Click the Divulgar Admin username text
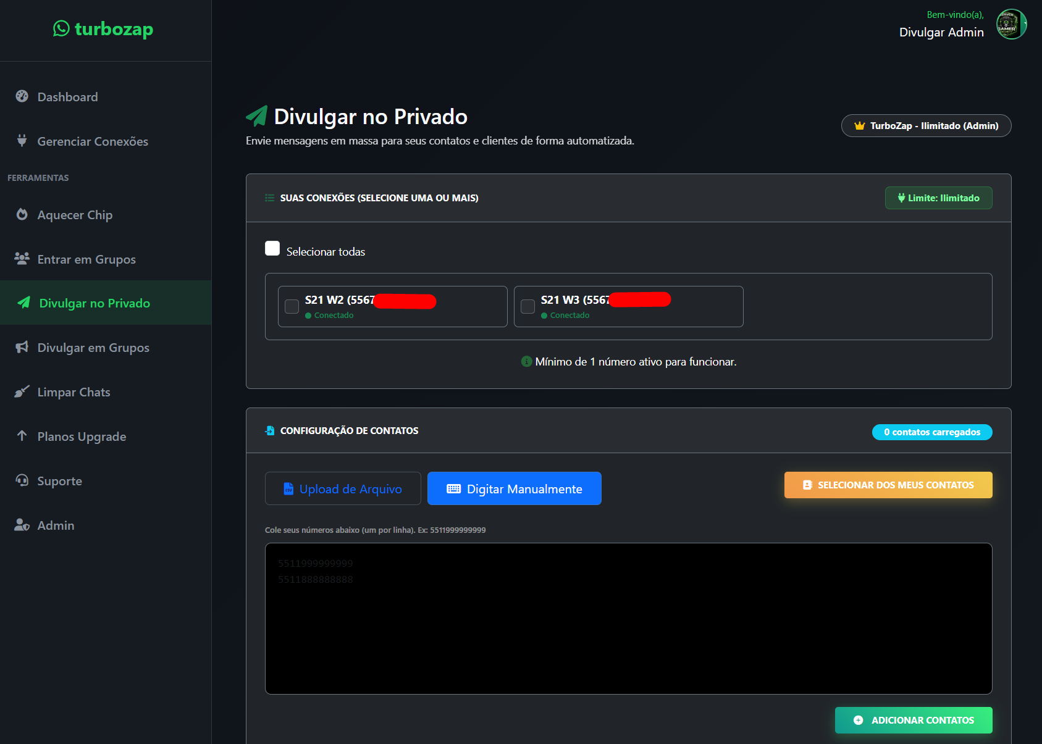This screenshot has width=1042, height=744. coord(941,32)
